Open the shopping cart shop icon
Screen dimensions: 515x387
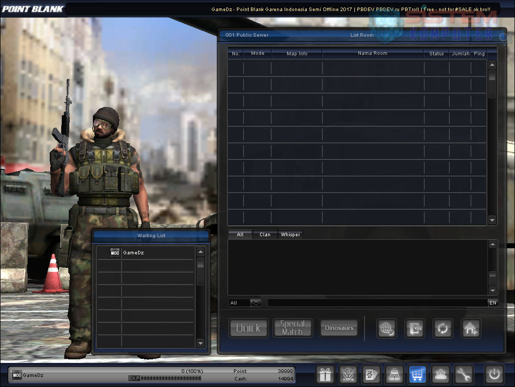(417, 374)
